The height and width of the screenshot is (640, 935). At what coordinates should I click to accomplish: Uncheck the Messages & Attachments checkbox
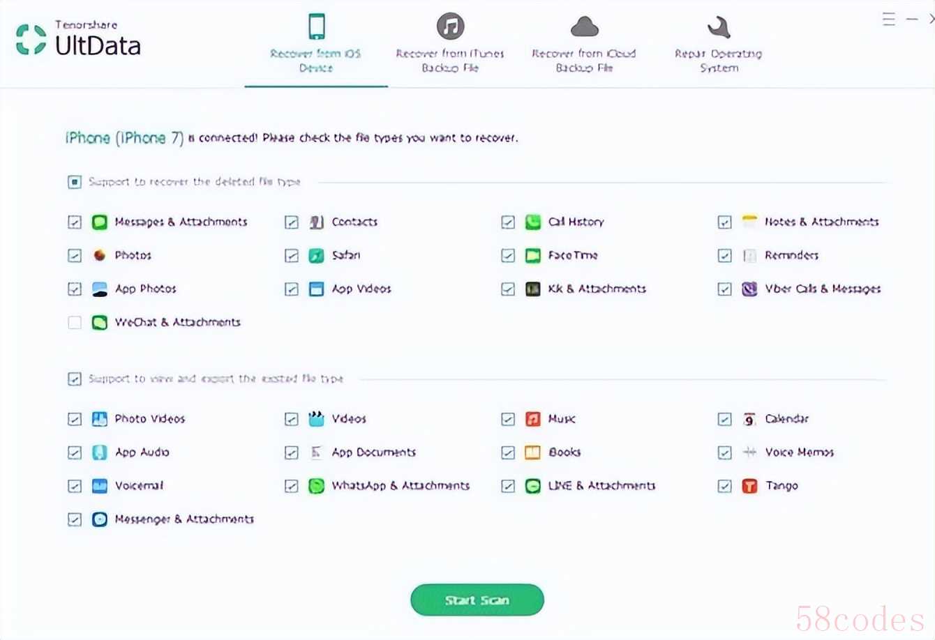(x=75, y=222)
